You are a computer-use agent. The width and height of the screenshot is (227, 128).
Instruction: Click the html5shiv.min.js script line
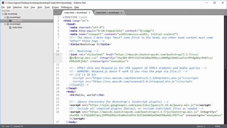135,78
